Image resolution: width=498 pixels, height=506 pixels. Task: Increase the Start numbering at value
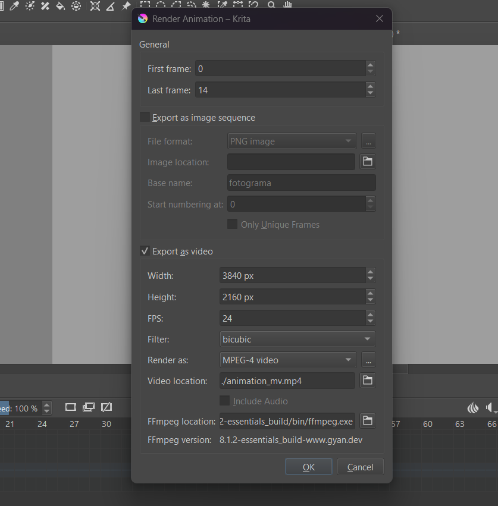(x=371, y=200)
